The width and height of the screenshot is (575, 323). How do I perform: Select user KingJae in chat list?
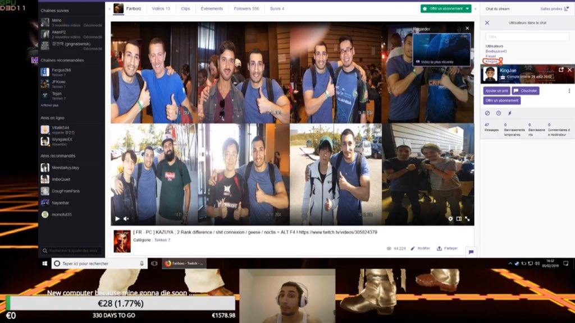click(491, 61)
